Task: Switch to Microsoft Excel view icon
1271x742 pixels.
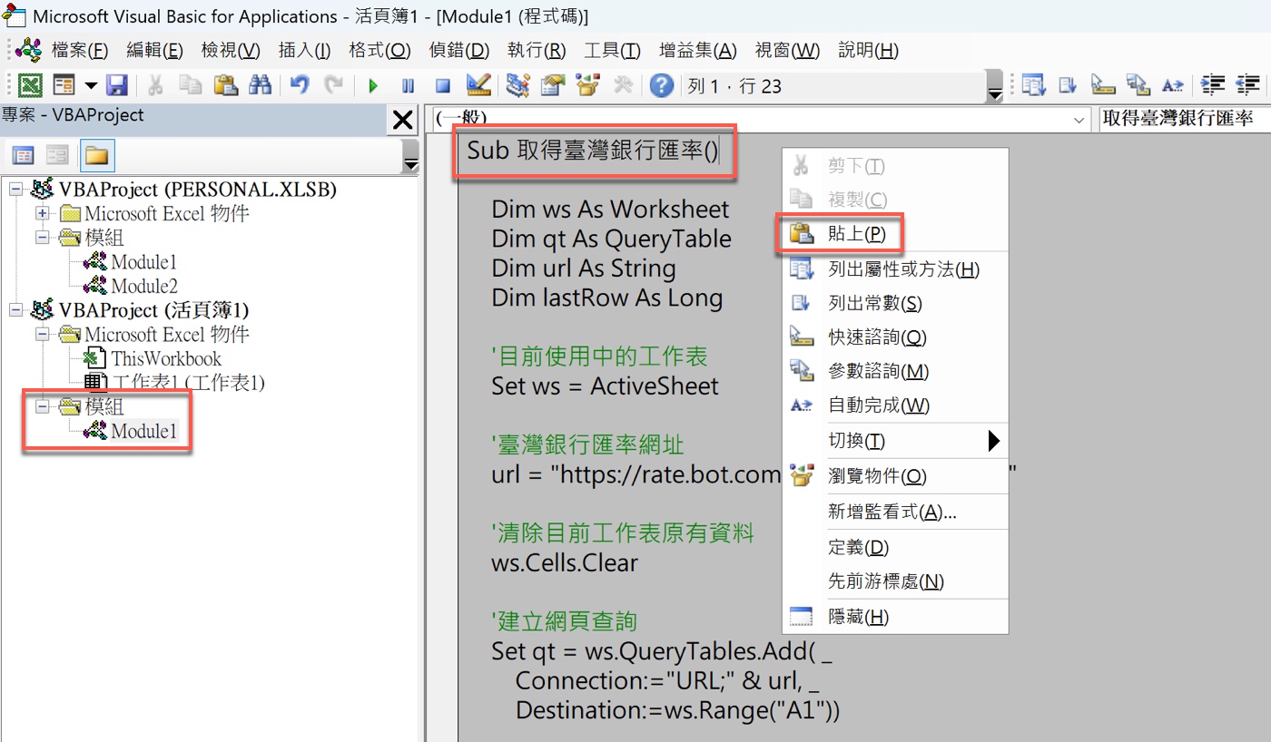Action: (x=30, y=85)
